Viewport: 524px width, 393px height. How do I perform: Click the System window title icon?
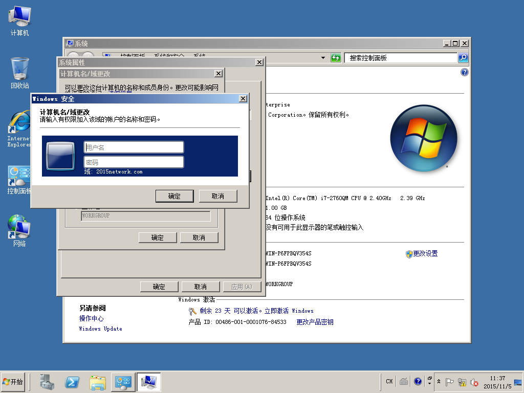click(70, 43)
